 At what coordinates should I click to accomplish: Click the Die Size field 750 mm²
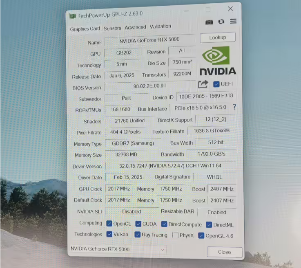[x=182, y=62]
